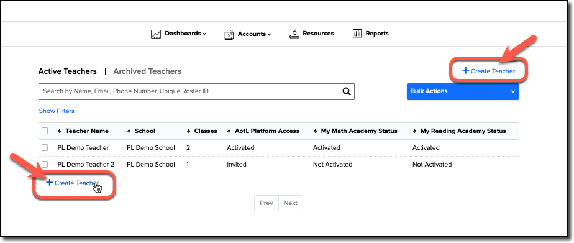Screen dimensions: 574x243
Task: Click the bottom Create Teacher link
Action: coord(73,183)
